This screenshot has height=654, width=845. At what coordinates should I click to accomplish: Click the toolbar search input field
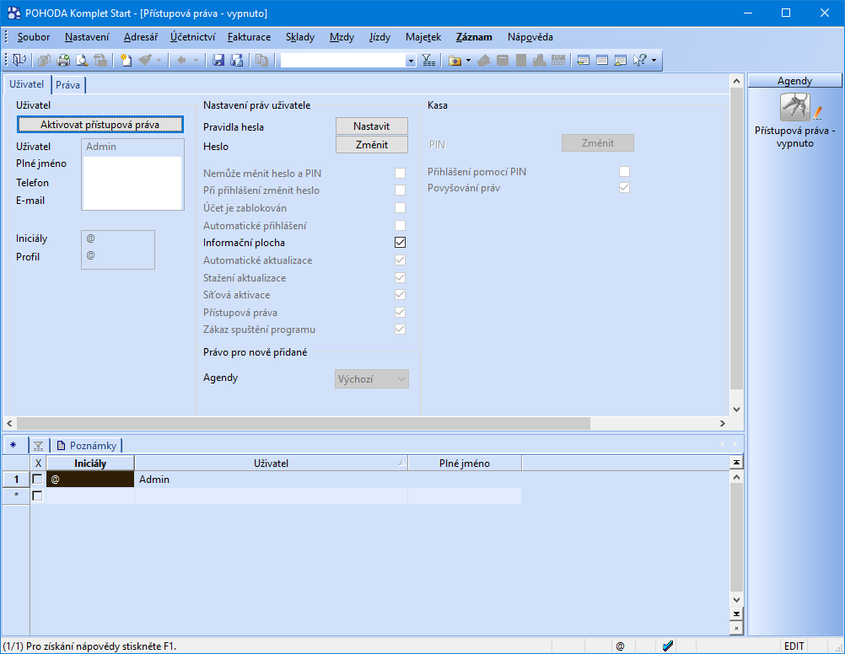coord(343,61)
